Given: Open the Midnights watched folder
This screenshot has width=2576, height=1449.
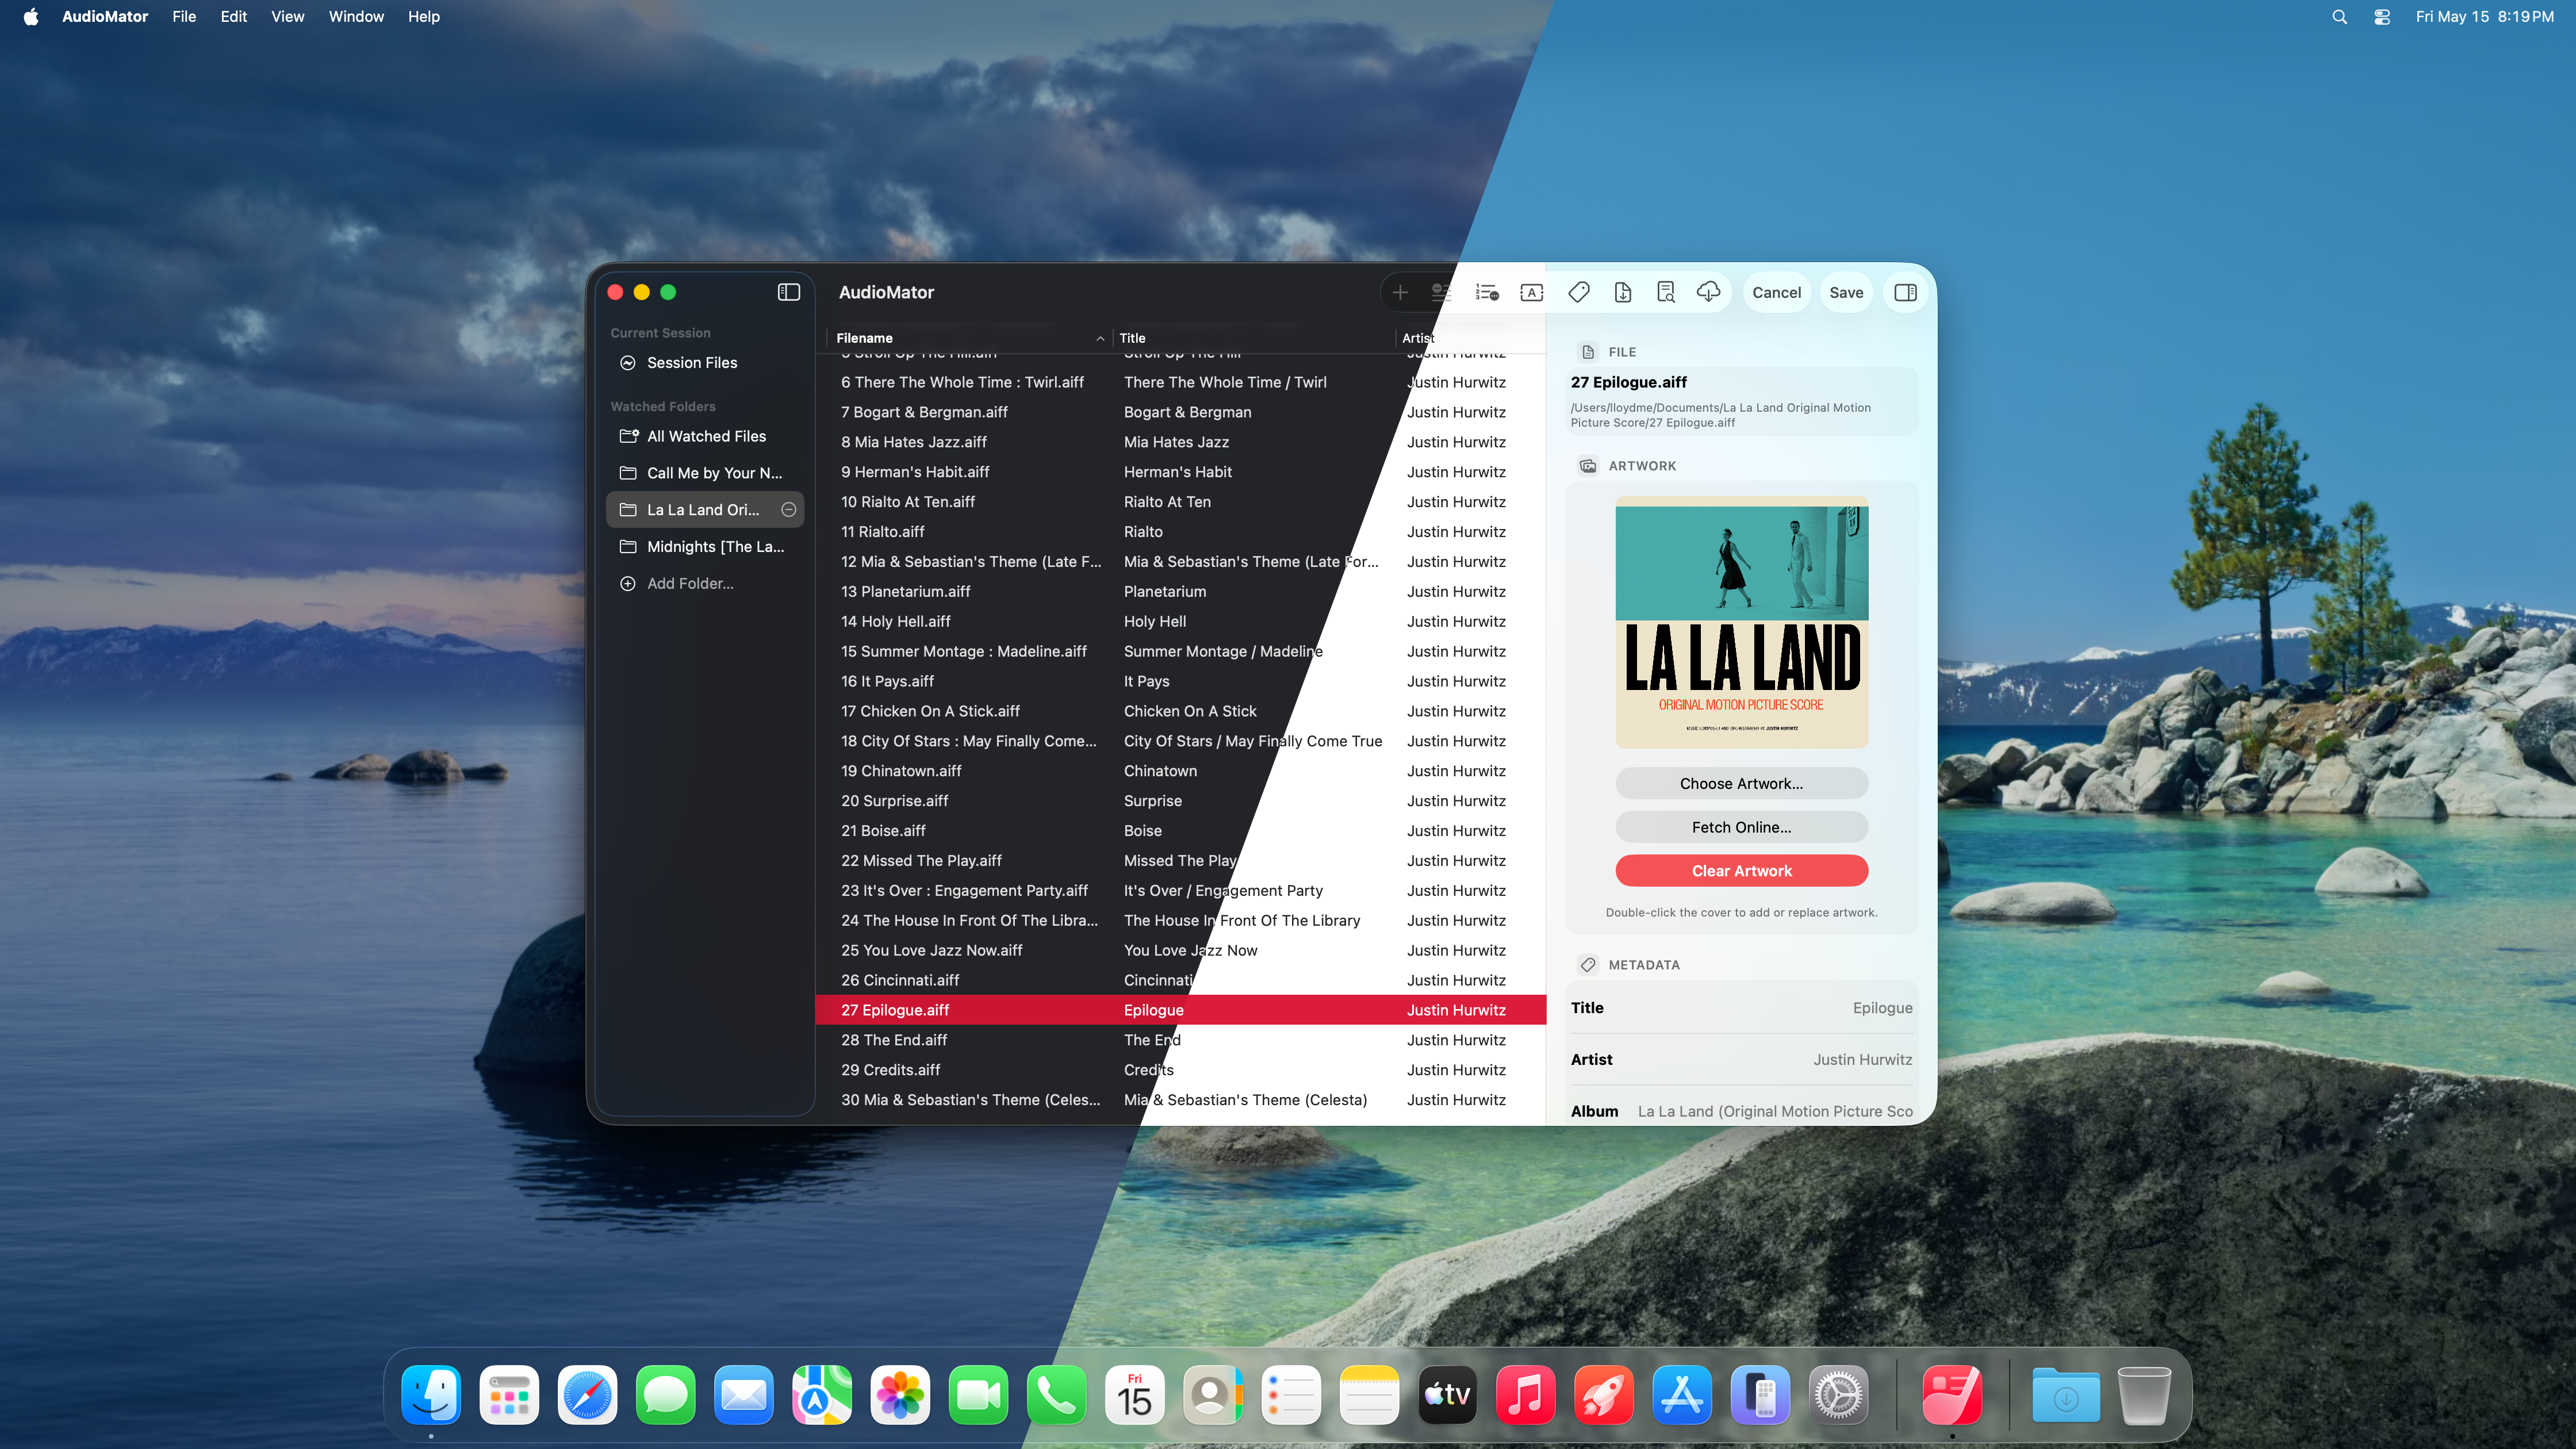Looking at the screenshot, I should pos(704,547).
